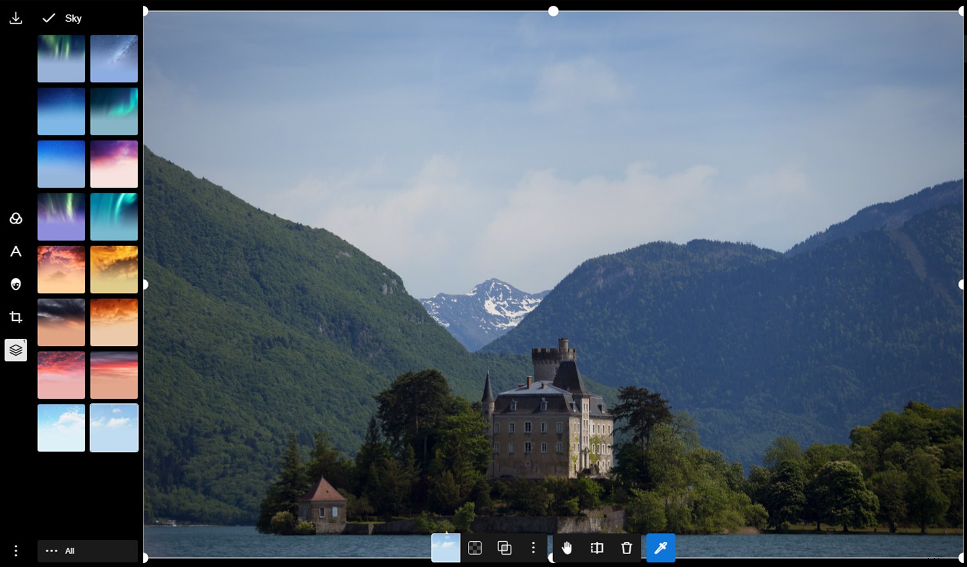This screenshot has width=967, height=567.
Task: Click the download/save icon
Action: [15, 17]
